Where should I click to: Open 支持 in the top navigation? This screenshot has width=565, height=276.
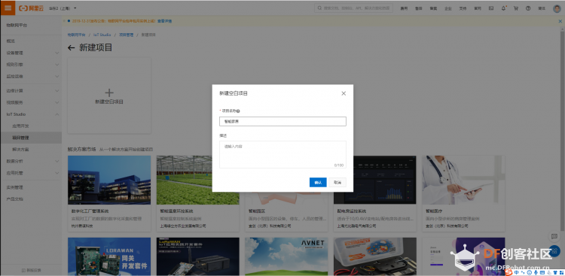point(463,8)
